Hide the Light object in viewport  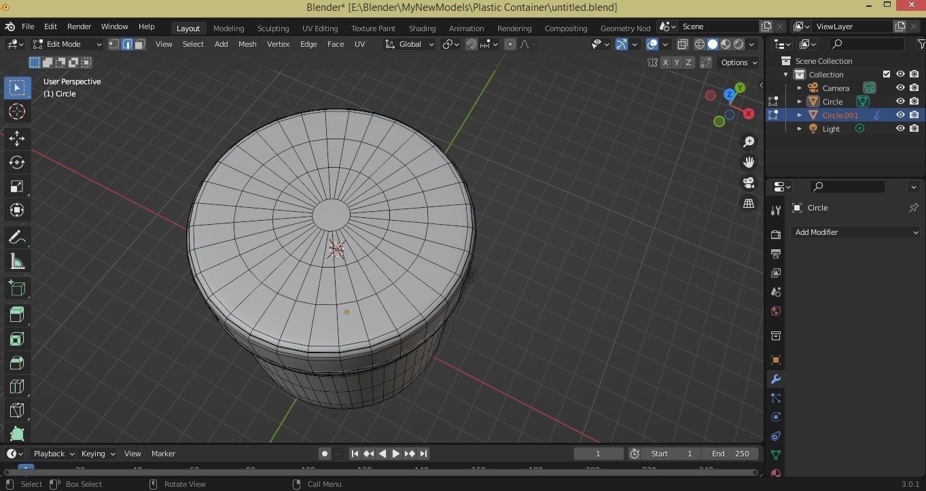pyautogui.click(x=900, y=128)
